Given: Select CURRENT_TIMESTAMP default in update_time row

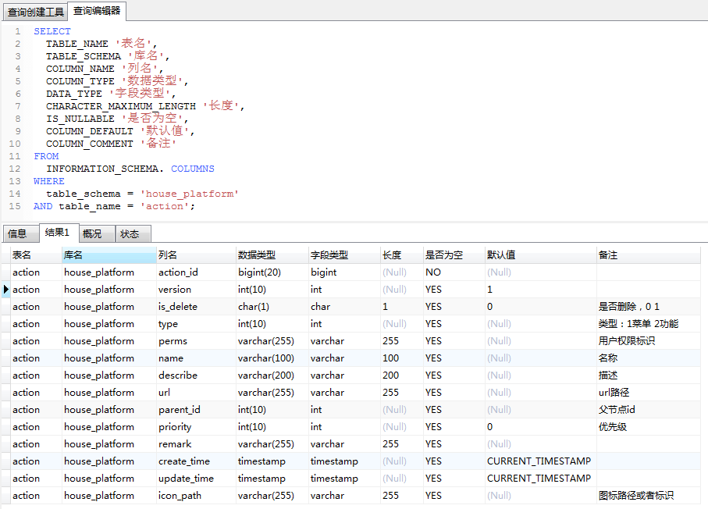Looking at the screenshot, I should 540,479.
